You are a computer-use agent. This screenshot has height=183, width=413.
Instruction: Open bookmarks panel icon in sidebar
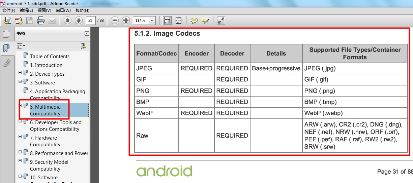point(6,48)
